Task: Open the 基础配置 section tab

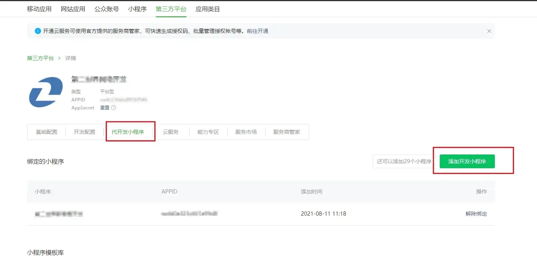Action: [46, 132]
